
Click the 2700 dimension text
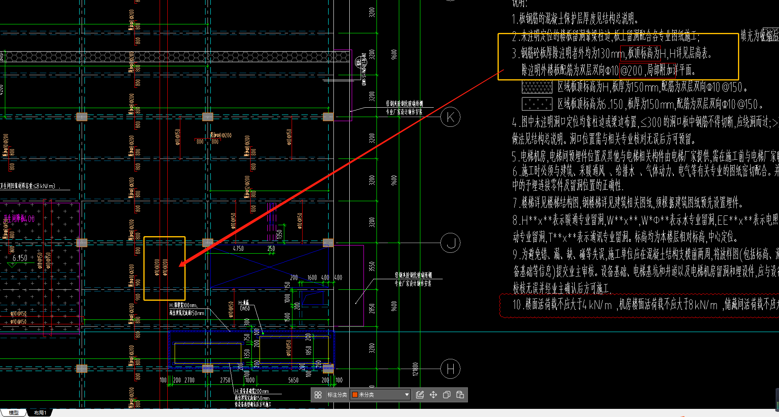pos(190,380)
